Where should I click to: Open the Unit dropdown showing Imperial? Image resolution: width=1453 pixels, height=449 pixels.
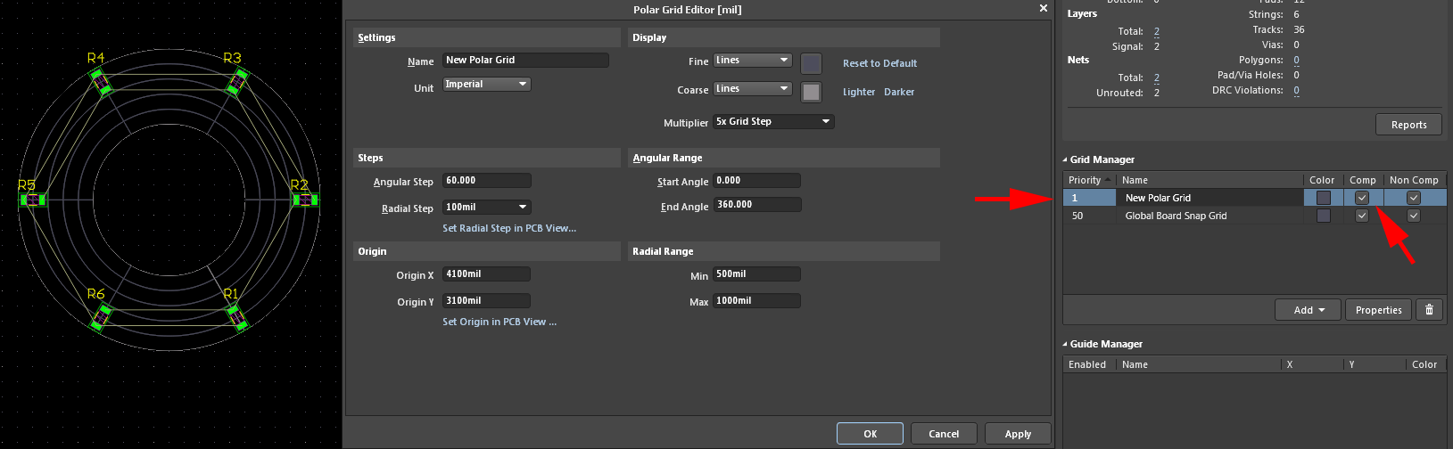[x=487, y=85]
